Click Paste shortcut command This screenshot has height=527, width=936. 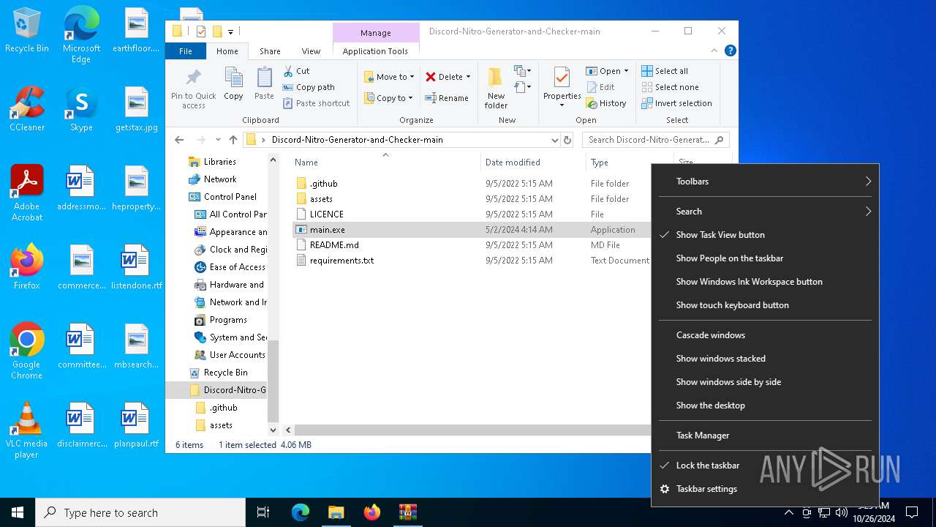pyautogui.click(x=316, y=103)
